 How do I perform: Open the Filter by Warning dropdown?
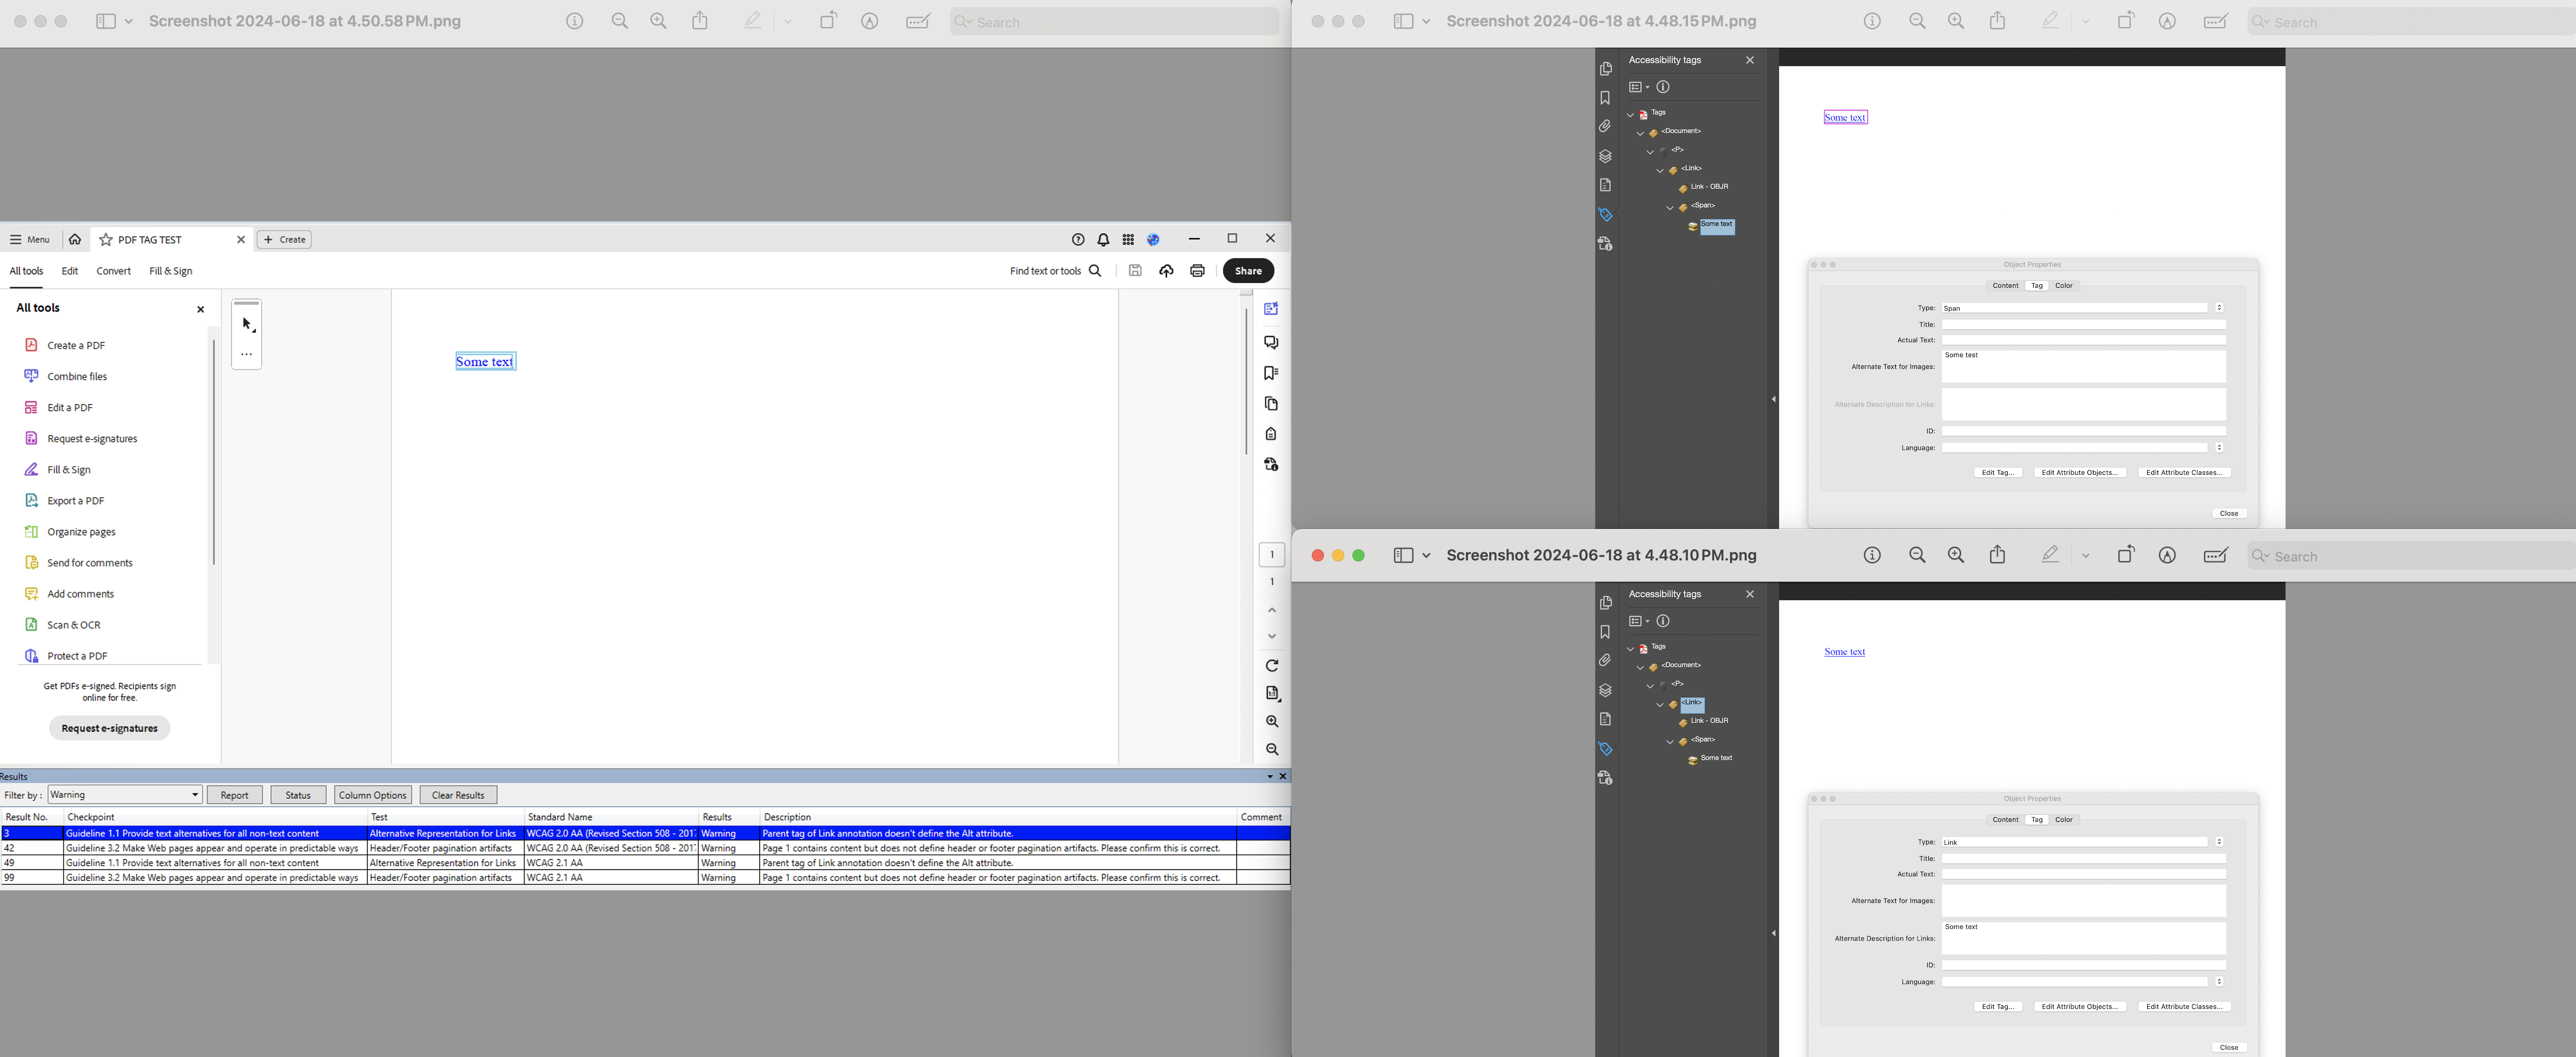coord(125,795)
